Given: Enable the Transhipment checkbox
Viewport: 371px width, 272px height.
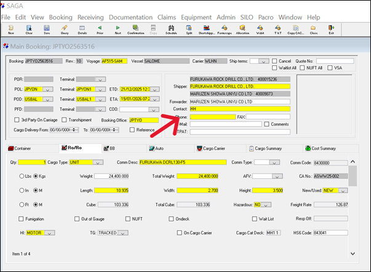Looking at the screenshot, I should [x=65, y=120].
